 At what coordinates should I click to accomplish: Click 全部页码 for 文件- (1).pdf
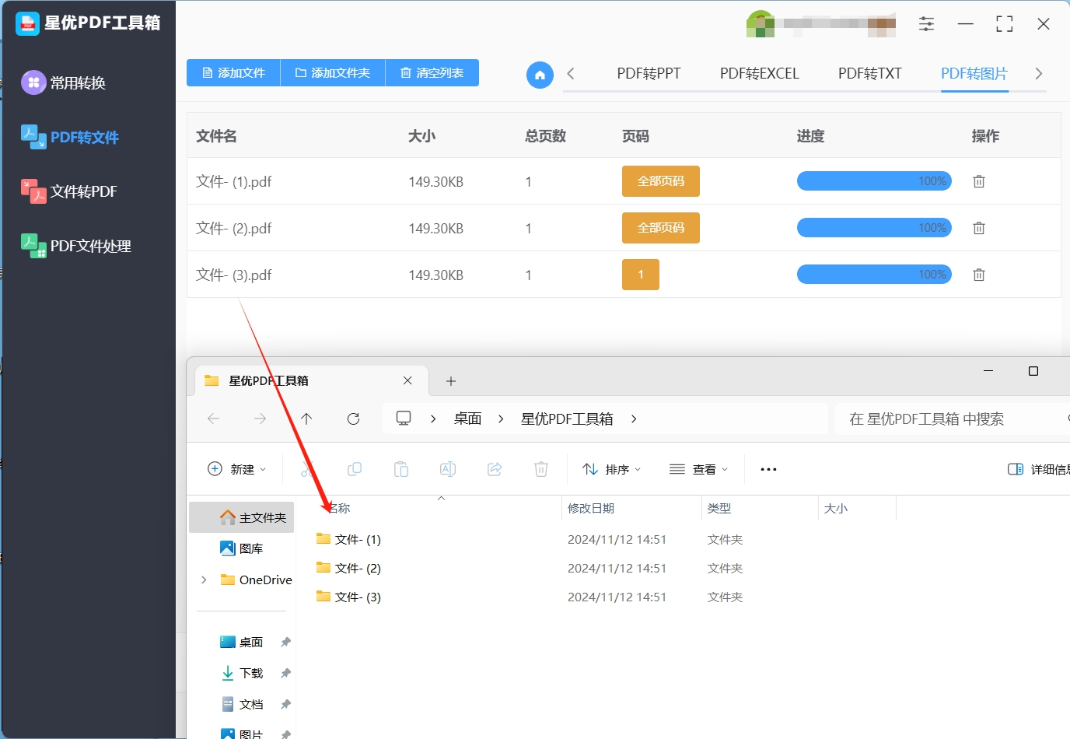pyautogui.click(x=661, y=181)
